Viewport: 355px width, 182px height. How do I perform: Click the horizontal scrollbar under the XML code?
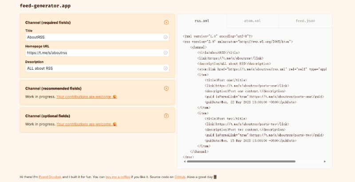coord(240,162)
